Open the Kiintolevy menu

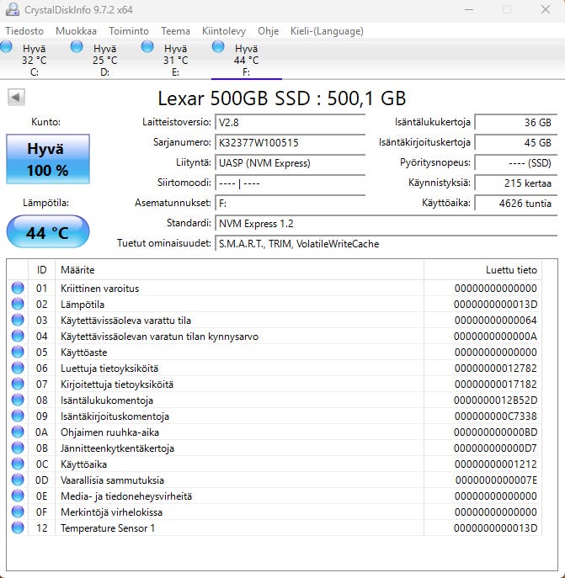click(224, 31)
